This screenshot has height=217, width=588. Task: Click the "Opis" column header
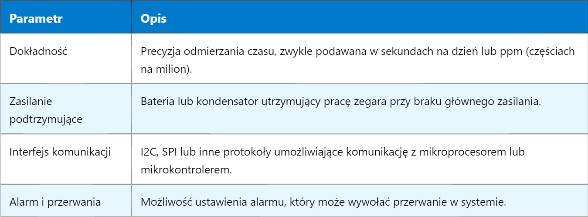pyautogui.click(x=152, y=20)
